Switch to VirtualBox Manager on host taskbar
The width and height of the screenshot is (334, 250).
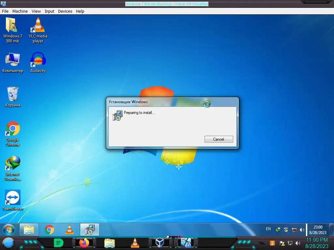(160, 243)
